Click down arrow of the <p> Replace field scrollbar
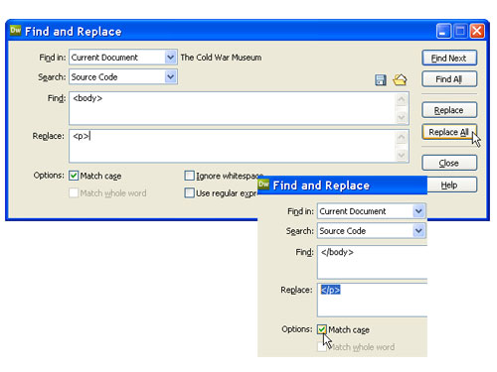 (402, 155)
